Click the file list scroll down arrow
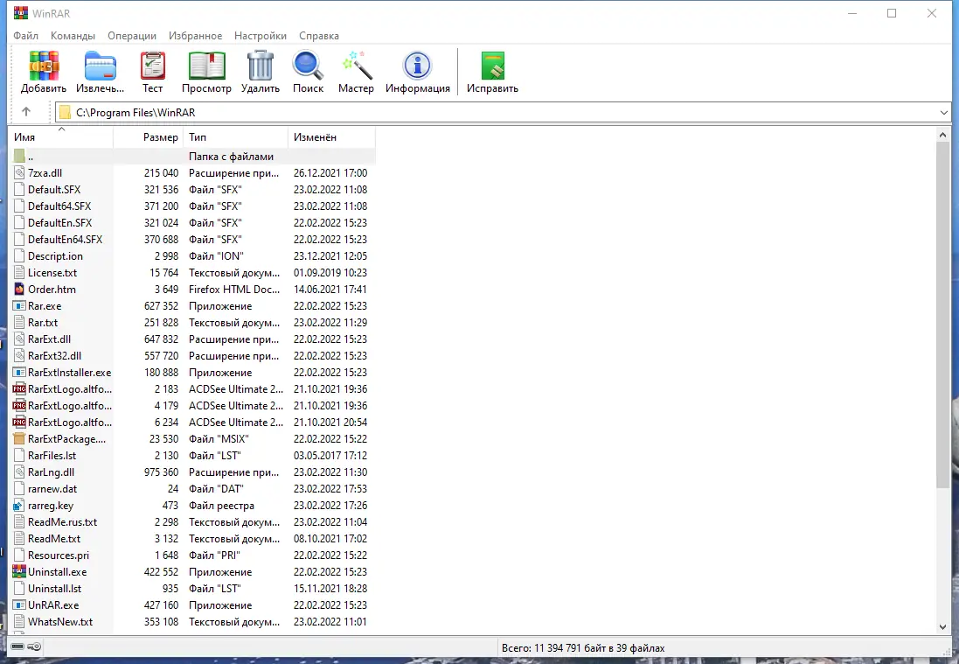 [942, 626]
